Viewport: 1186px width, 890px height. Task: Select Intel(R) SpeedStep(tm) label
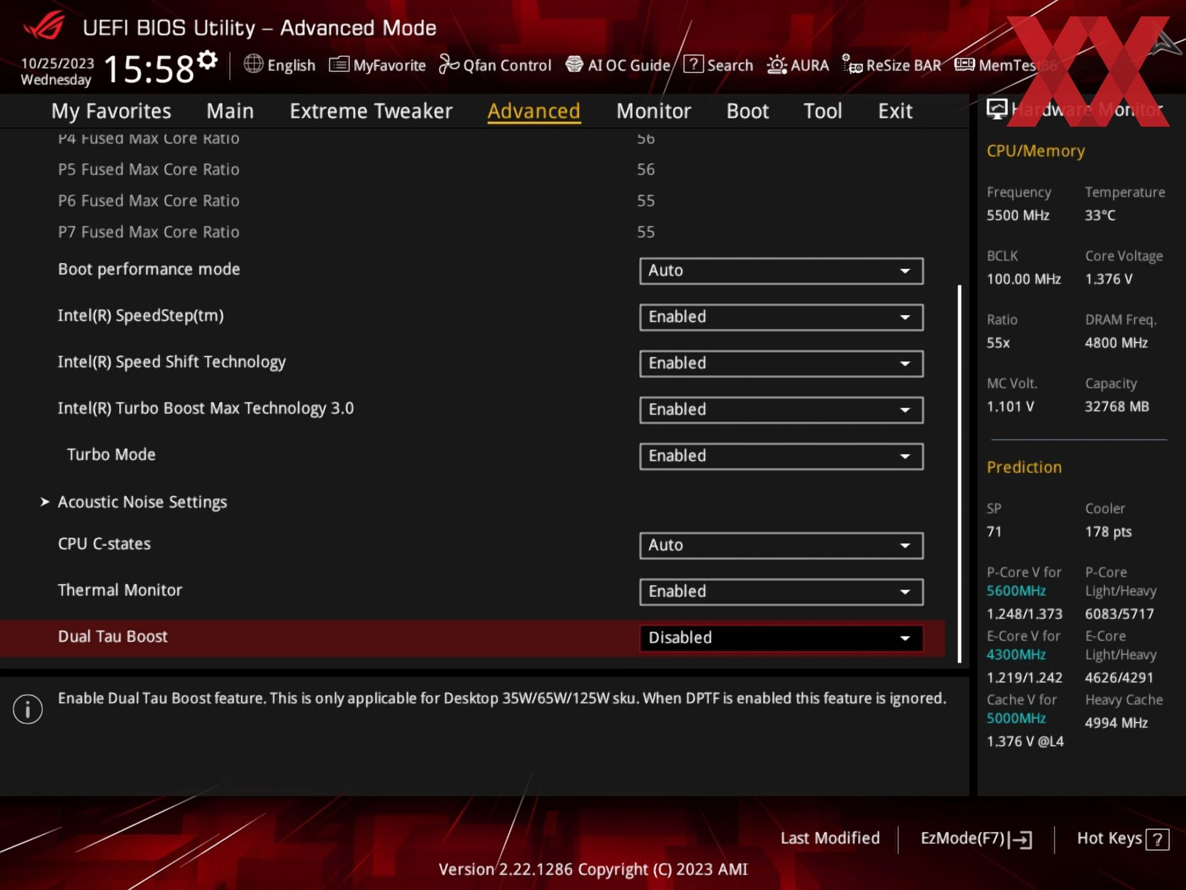tap(141, 316)
